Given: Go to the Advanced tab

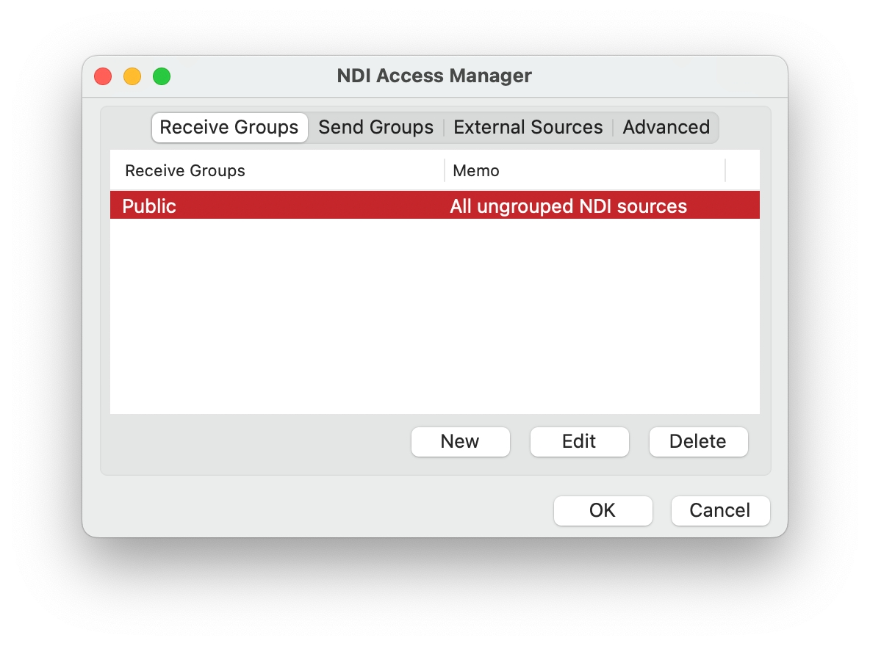Looking at the screenshot, I should (x=666, y=127).
